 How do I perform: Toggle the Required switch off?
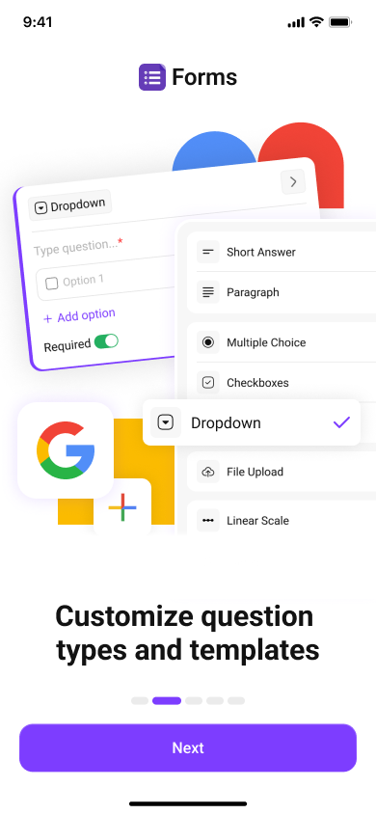[106, 341]
